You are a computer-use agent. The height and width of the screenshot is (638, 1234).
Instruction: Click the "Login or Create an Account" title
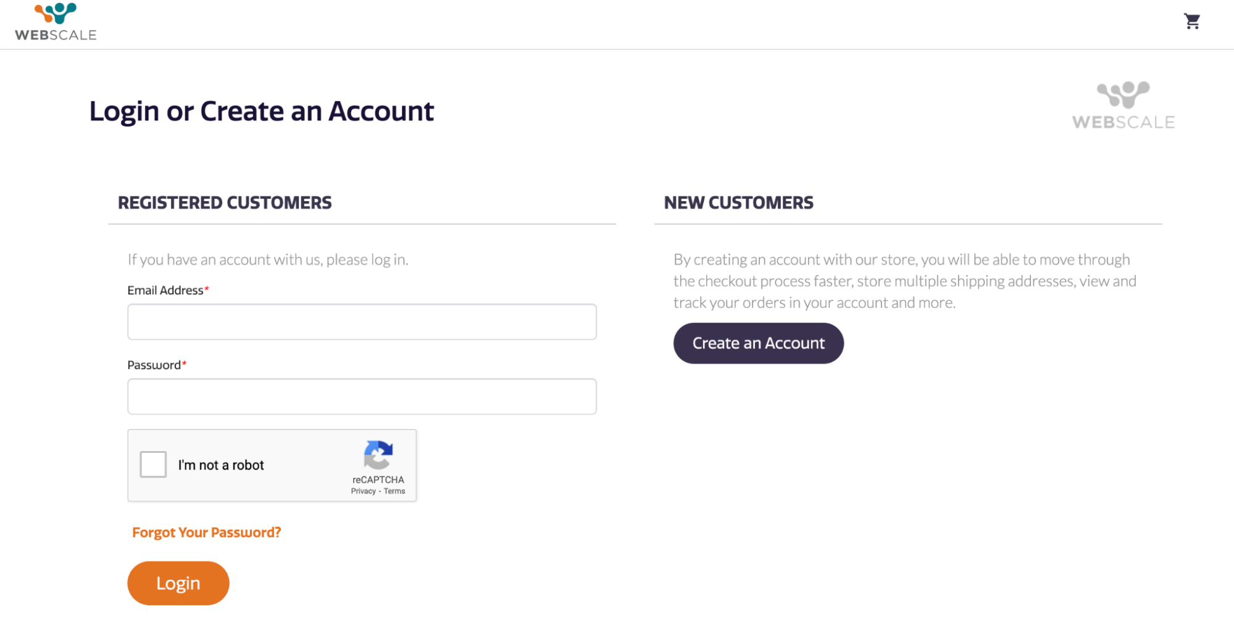(x=262, y=112)
